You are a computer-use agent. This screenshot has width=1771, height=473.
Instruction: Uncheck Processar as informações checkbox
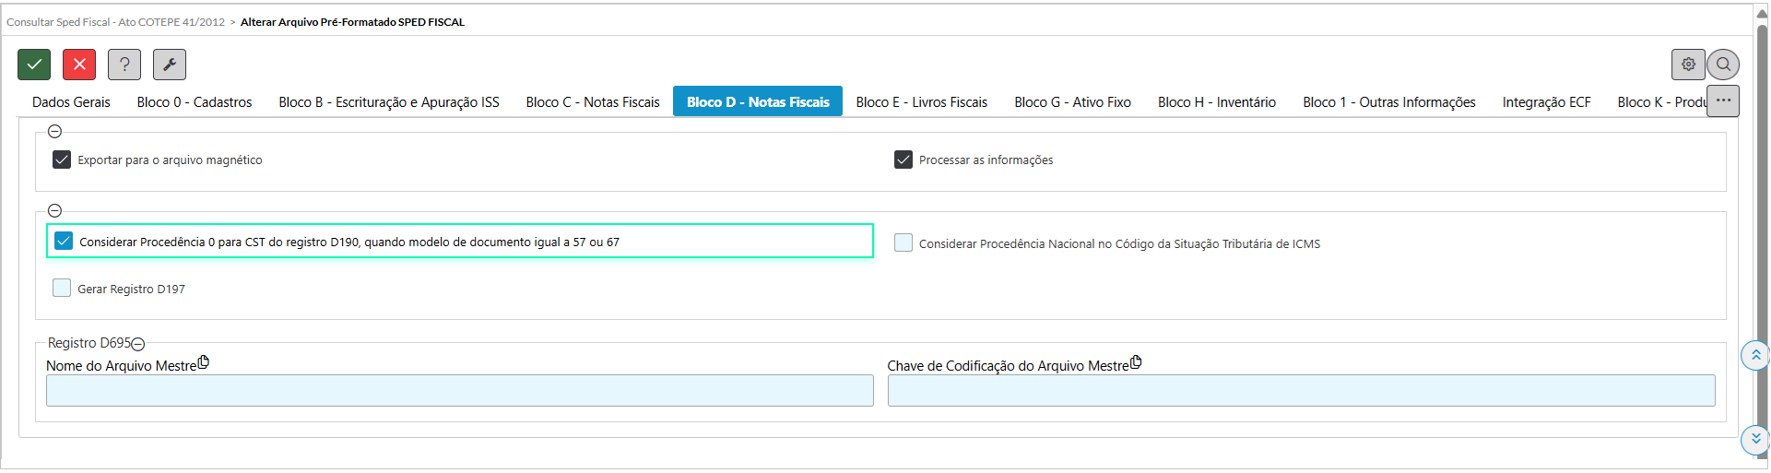[903, 160]
